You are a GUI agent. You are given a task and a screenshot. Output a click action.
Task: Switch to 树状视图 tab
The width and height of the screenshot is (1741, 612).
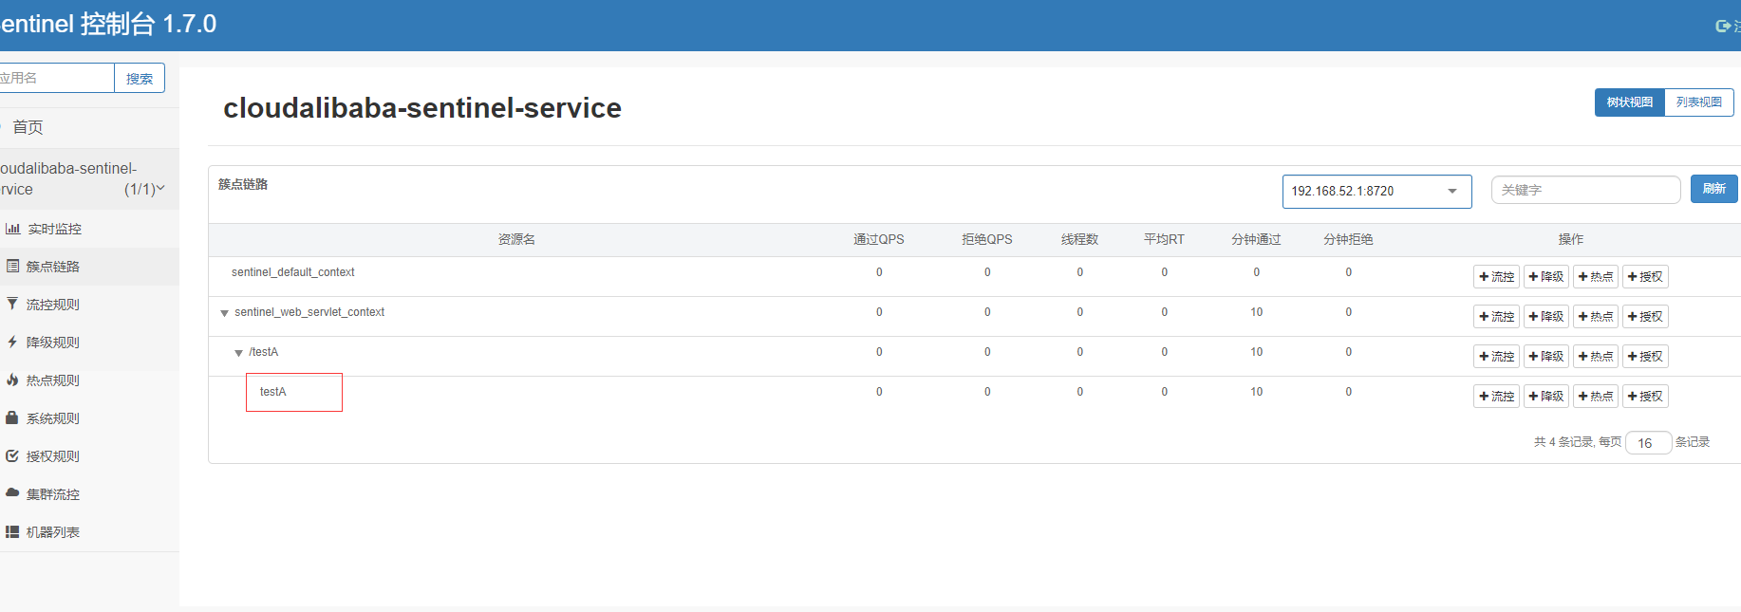[x=1629, y=102]
